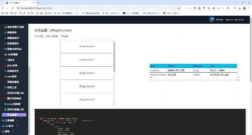252x135 pixels.
Task: Click the 右键菜单栏 blue icon
Action: click(6, 71)
